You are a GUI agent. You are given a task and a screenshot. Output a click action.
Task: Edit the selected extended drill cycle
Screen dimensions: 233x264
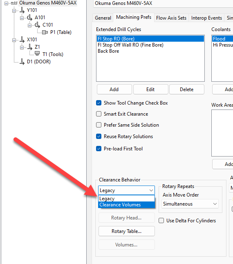[150, 89]
